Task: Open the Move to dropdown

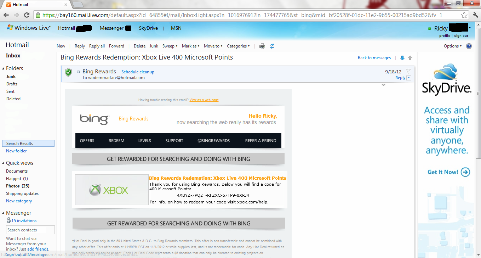Action: point(213,46)
